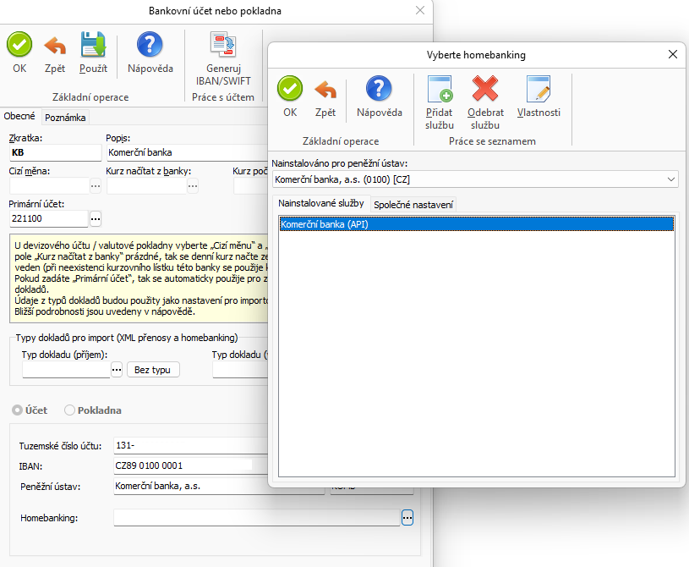This screenshot has height=567, width=689.
Task: Click Kurz načítat z banky input field
Action: 147,185
